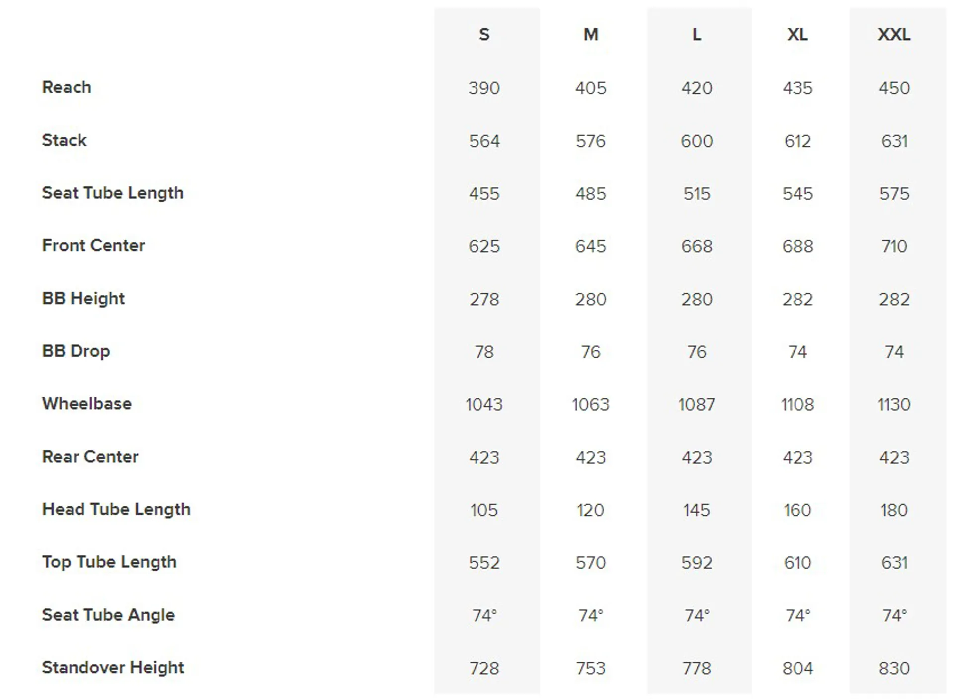Click the XXL size column header

click(894, 35)
